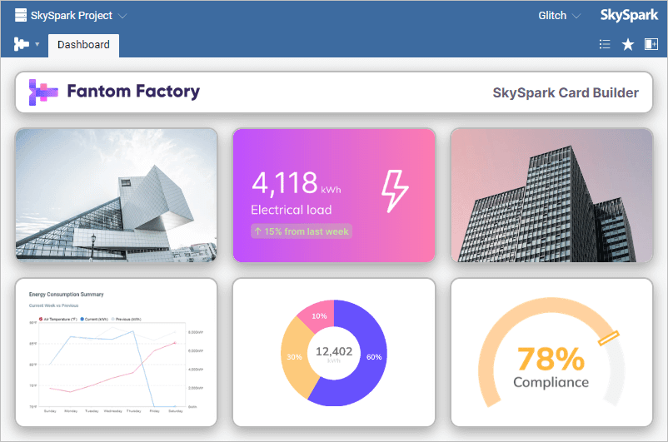The width and height of the screenshot is (668, 442).
Task: Click the 78% gauge value
Action: [551, 359]
